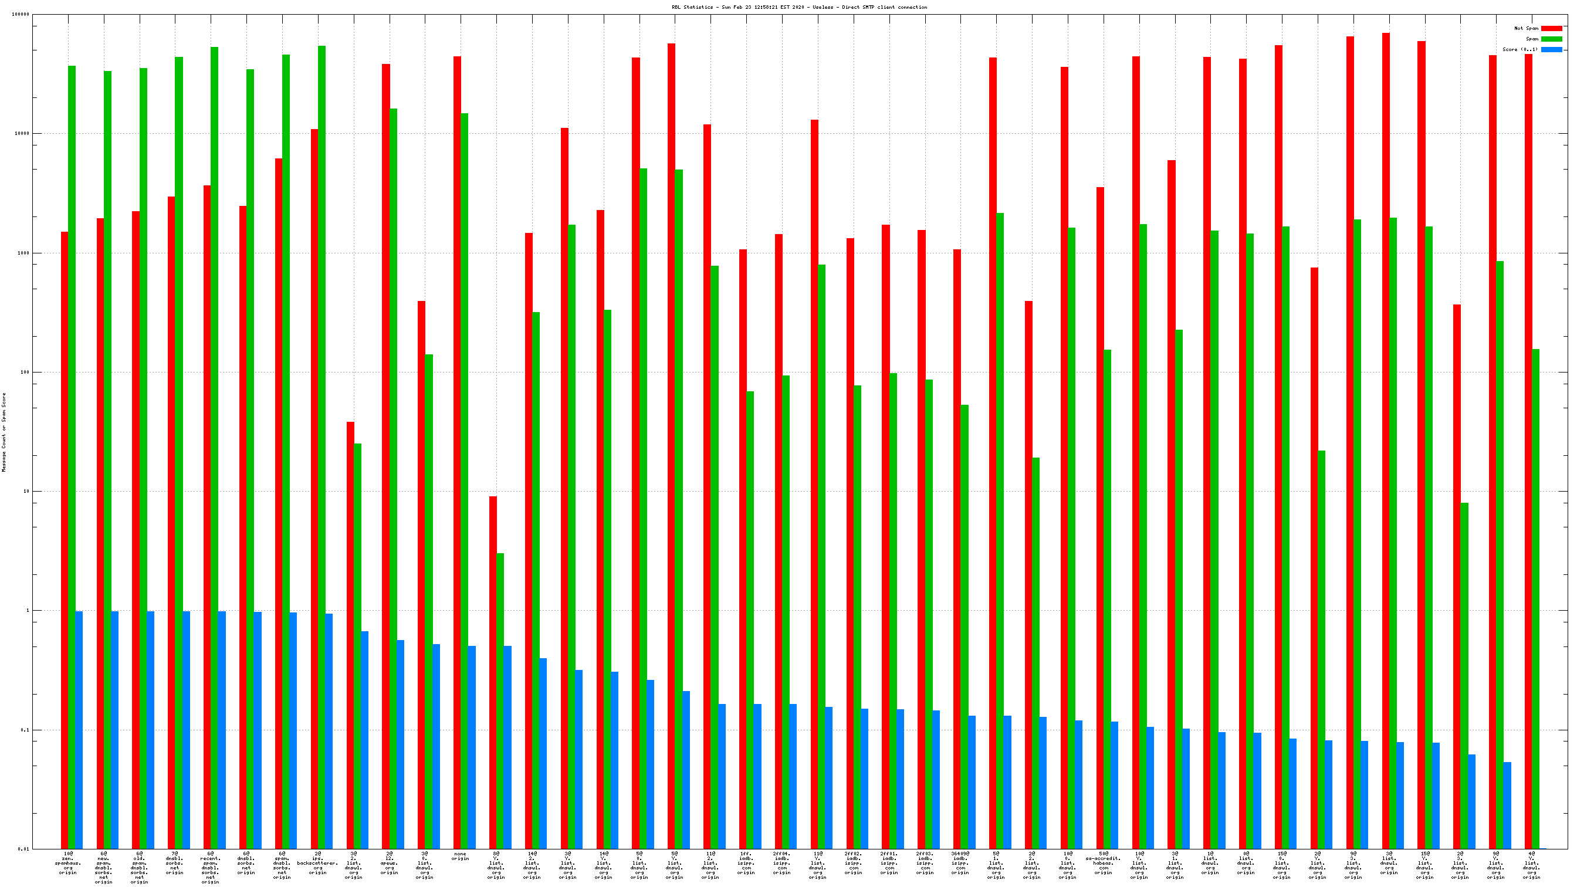Viewport: 1577px width, 887px height.
Task: Click the blue score bar for zen.spamhaus.org
Action: point(79,729)
